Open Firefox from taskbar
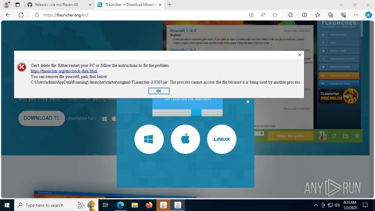Image resolution: width=375 pixels, height=211 pixels. point(149,205)
